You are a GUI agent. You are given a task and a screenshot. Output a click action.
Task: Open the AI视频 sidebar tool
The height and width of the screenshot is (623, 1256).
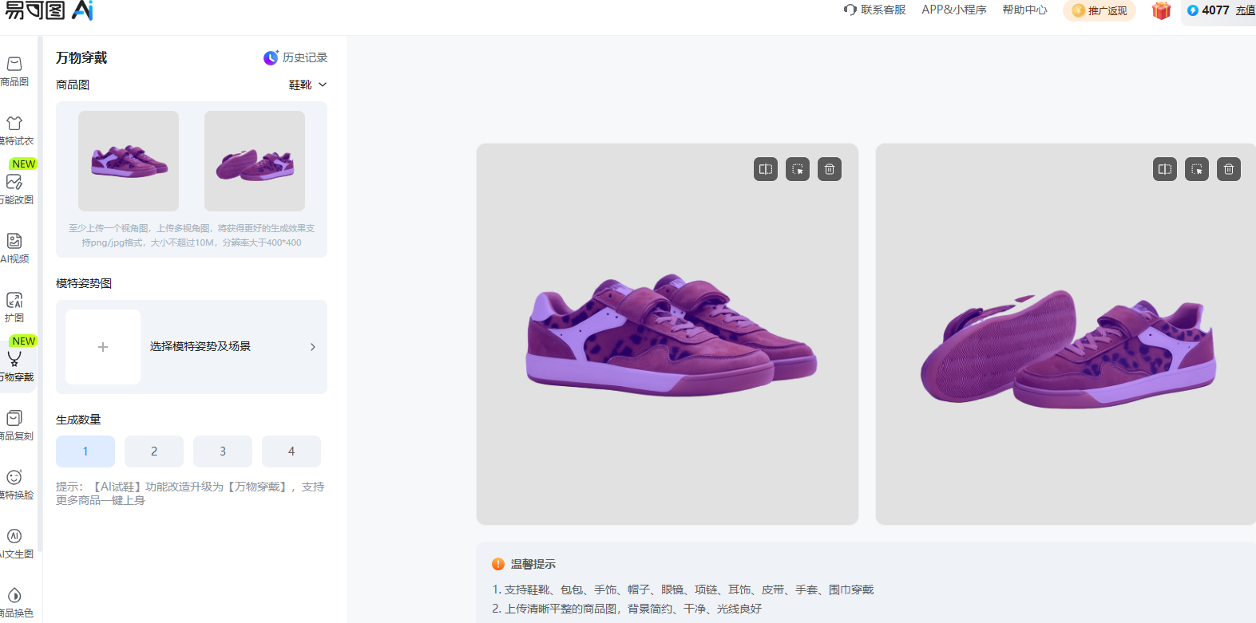click(14, 248)
